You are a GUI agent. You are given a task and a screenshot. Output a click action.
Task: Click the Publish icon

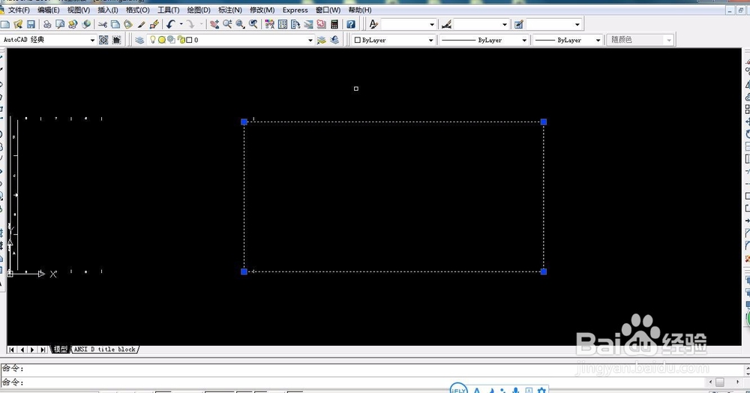pyautogui.click(x=73, y=24)
